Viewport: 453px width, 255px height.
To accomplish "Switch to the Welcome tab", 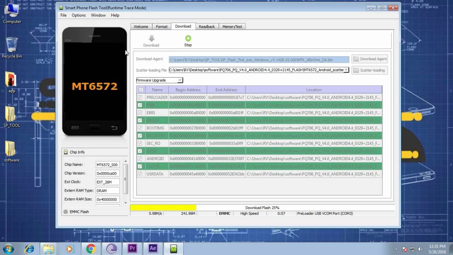I will click(141, 27).
